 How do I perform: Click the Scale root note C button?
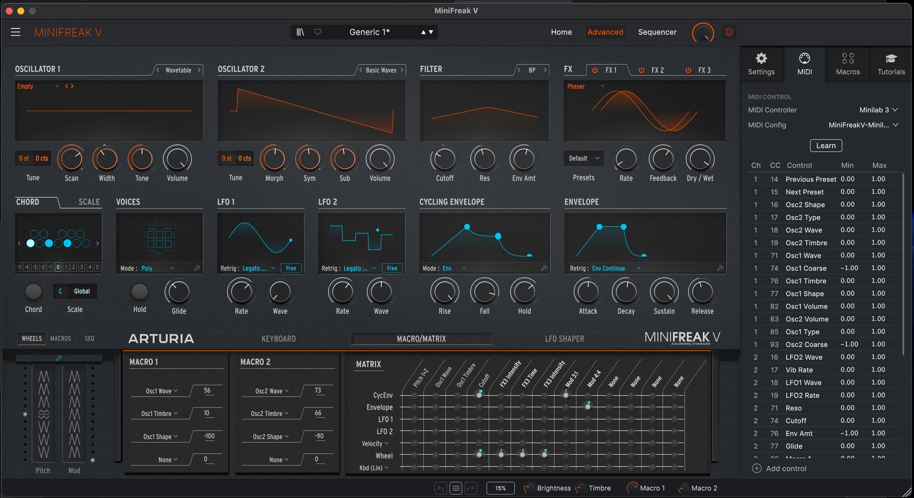60,291
